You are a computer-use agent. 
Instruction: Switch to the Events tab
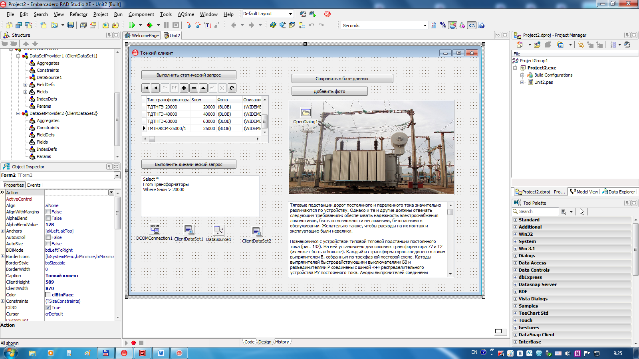[x=34, y=185]
